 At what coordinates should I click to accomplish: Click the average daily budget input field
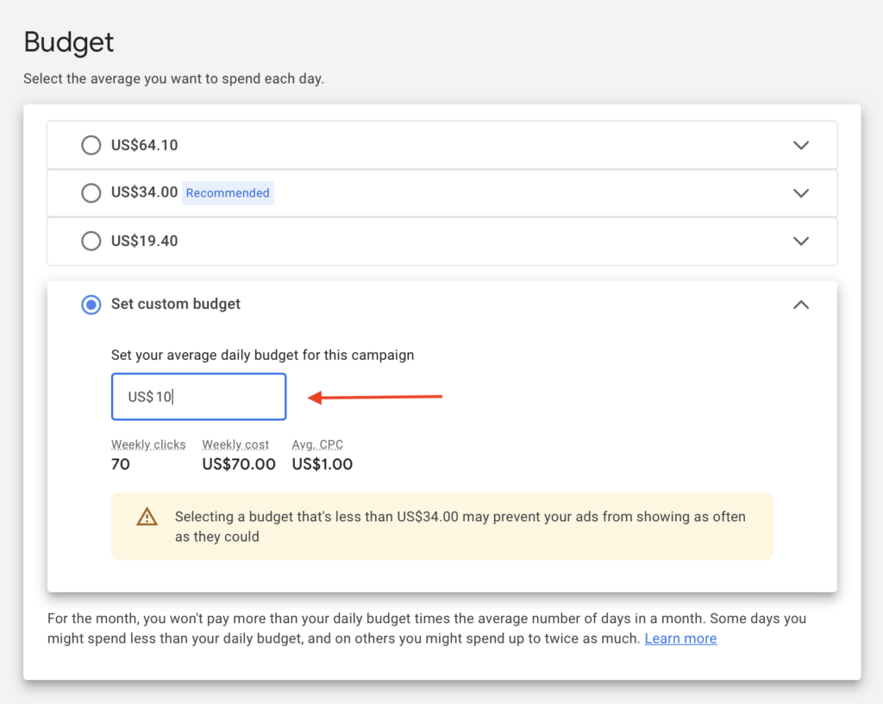coord(198,397)
